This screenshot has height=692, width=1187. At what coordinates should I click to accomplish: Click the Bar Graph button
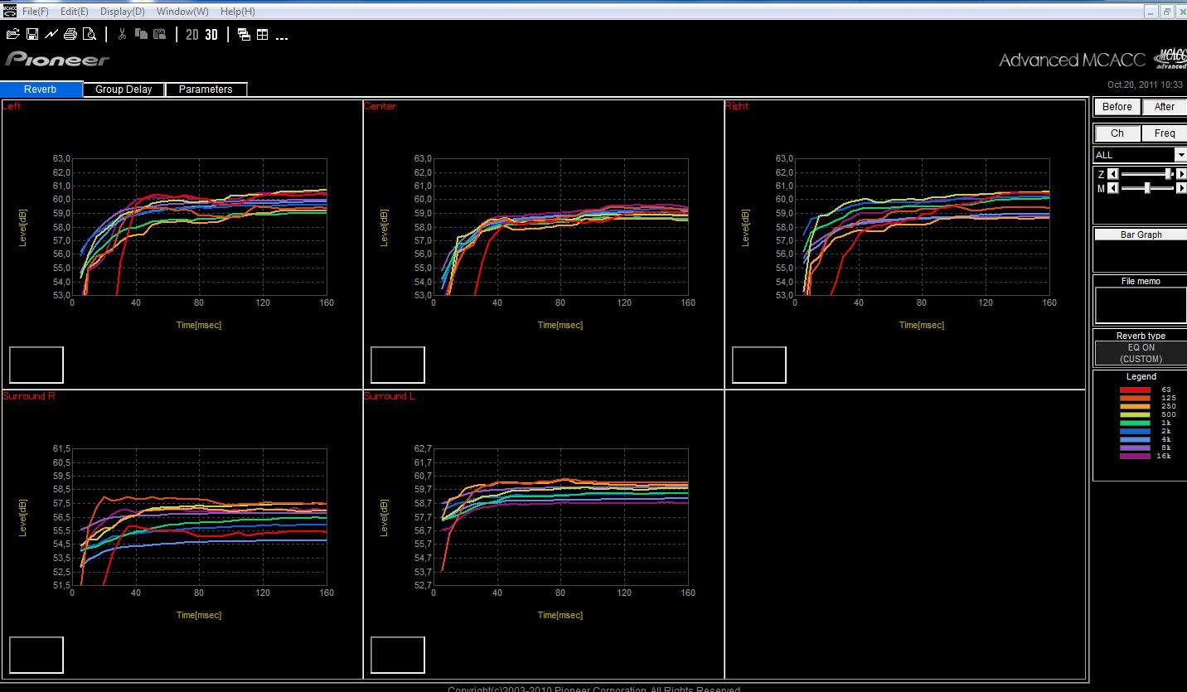[x=1141, y=235]
